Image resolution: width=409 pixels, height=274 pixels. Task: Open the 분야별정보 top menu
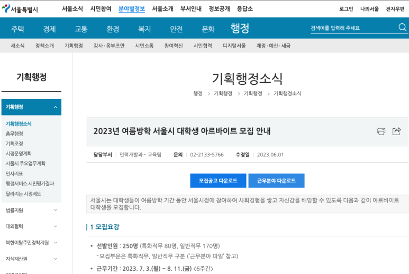pos(132,9)
